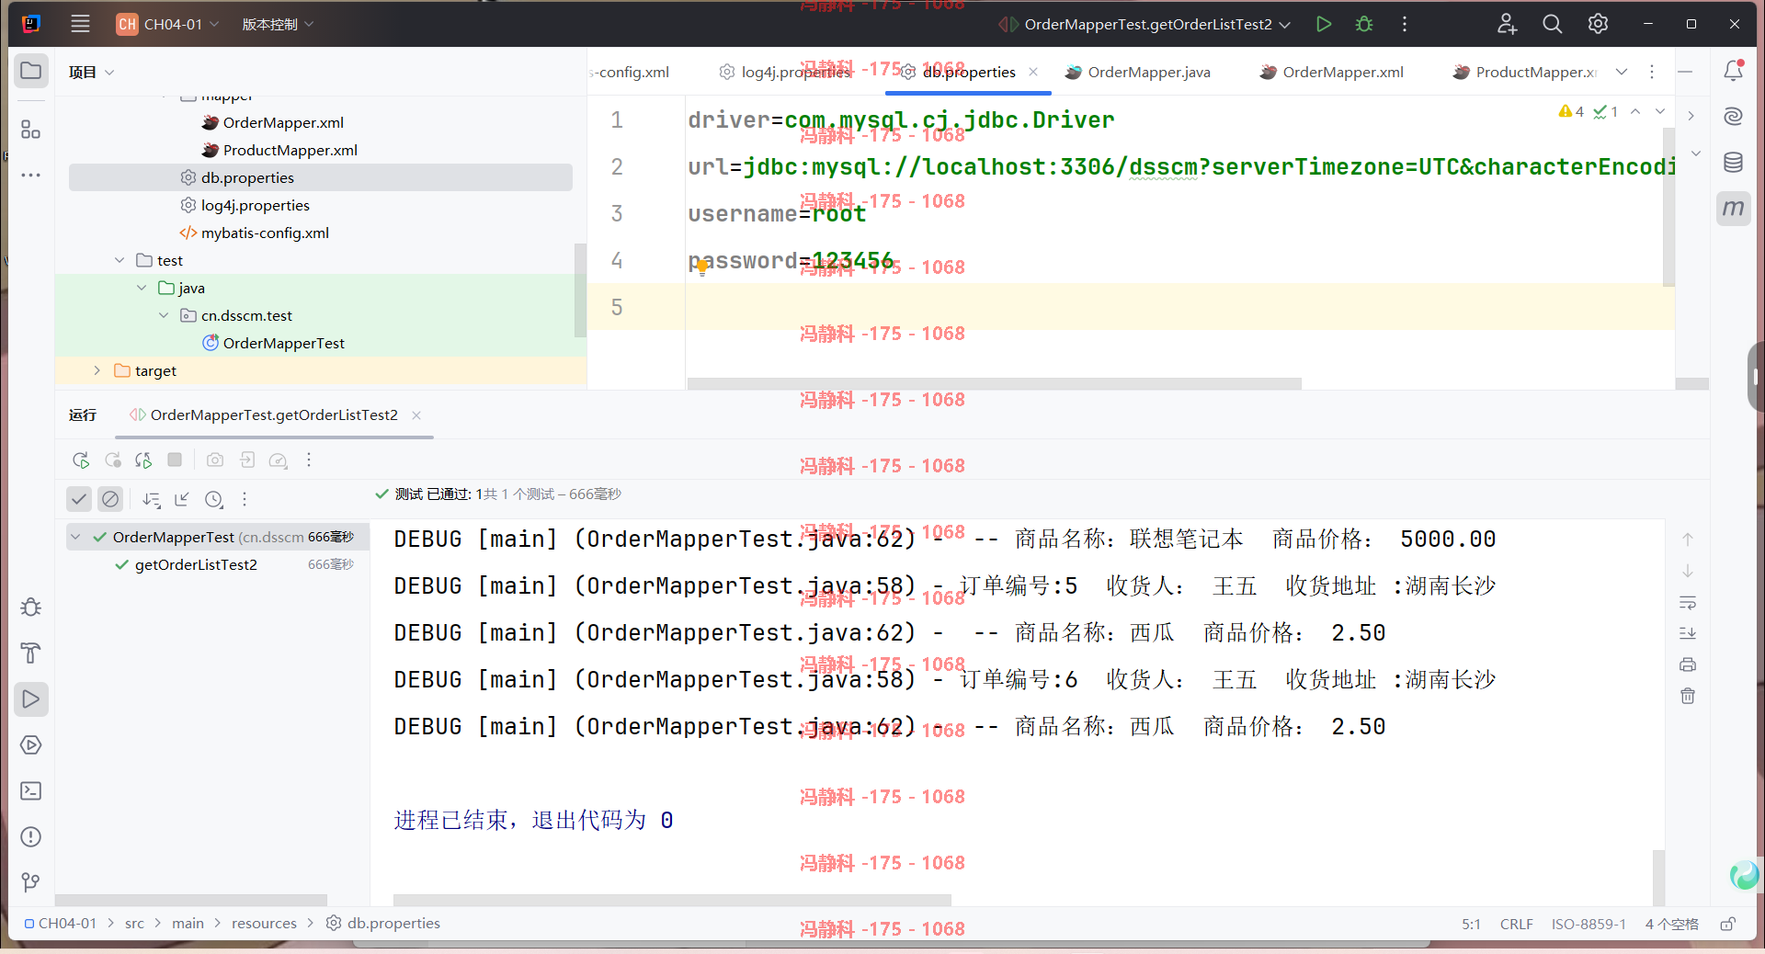
Task: Open the Terminal tool window
Action: tap(31, 791)
